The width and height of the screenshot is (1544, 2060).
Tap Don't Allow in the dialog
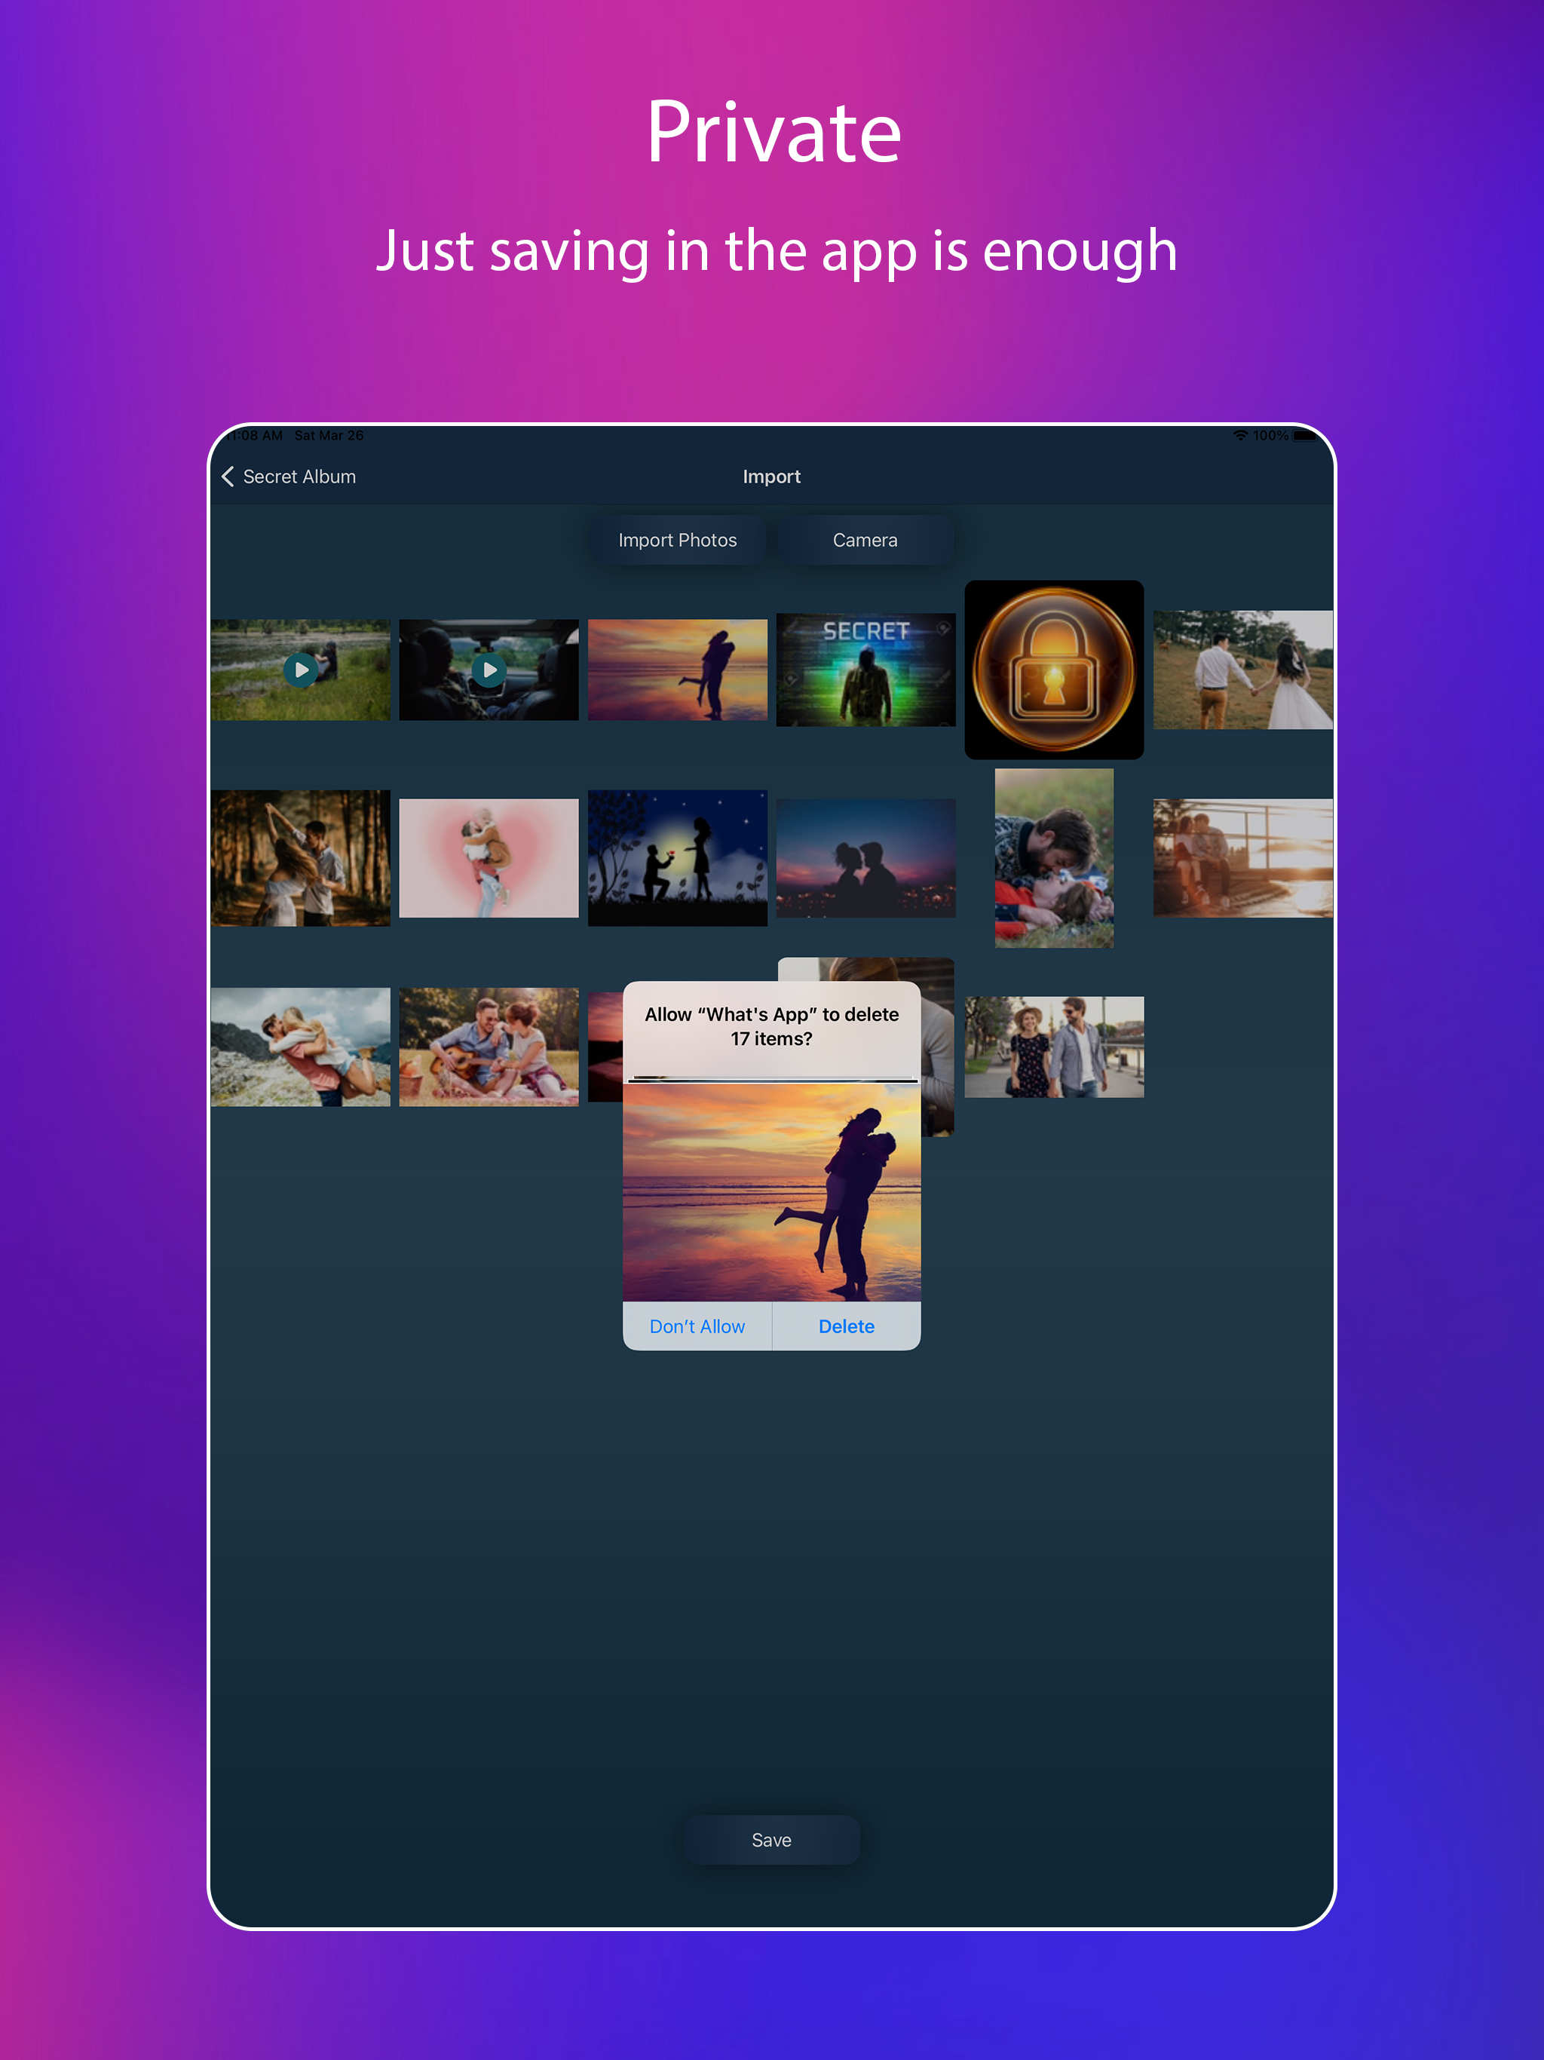point(697,1326)
